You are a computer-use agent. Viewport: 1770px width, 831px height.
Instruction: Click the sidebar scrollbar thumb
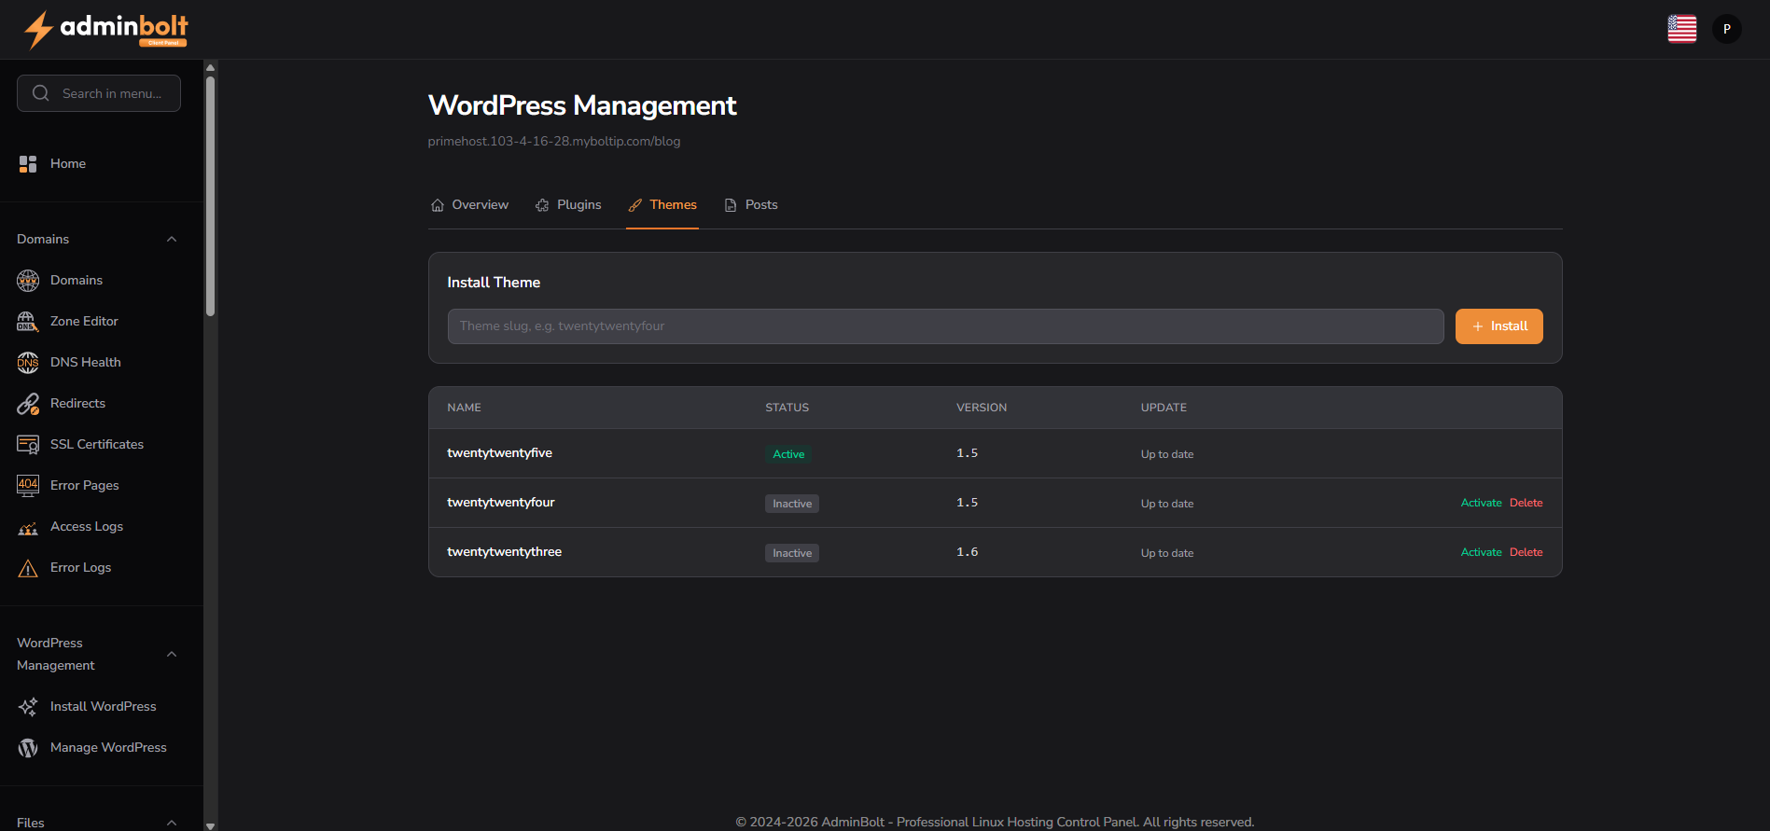coord(210,196)
